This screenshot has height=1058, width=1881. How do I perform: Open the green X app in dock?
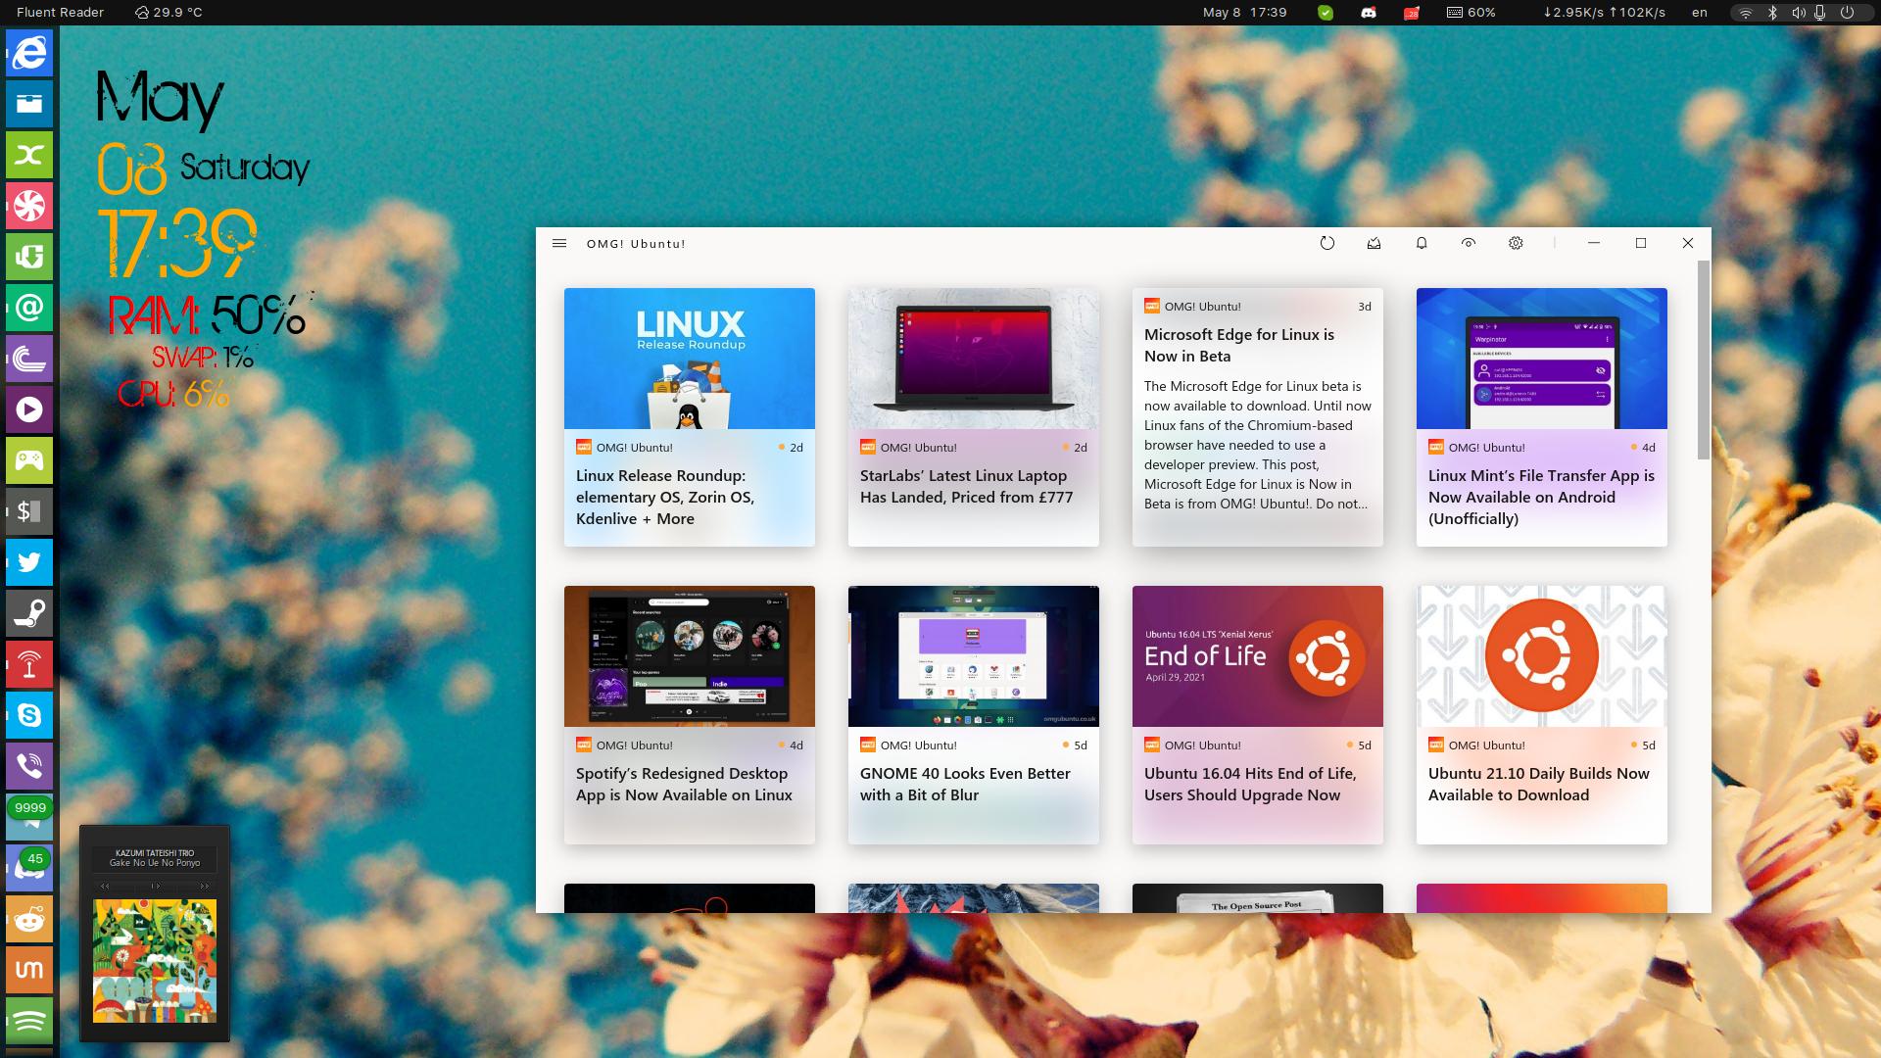click(29, 155)
